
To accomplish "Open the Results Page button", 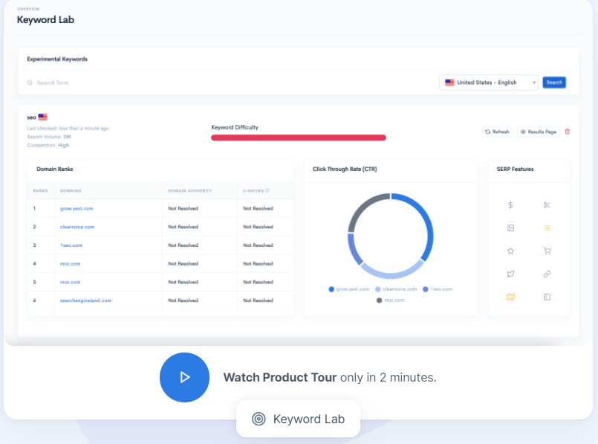I will point(538,132).
